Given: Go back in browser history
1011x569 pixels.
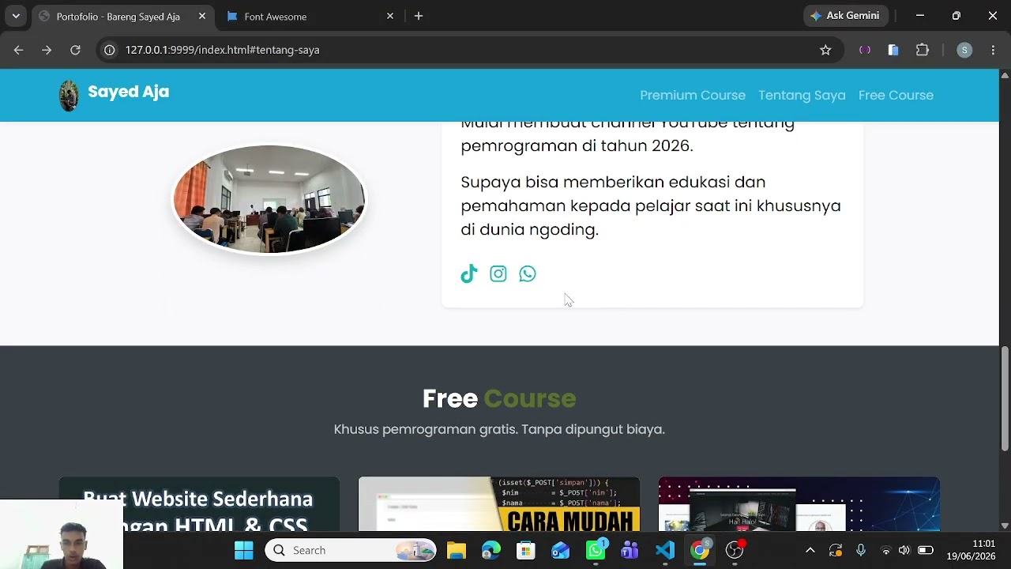Looking at the screenshot, I should pos(18,50).
